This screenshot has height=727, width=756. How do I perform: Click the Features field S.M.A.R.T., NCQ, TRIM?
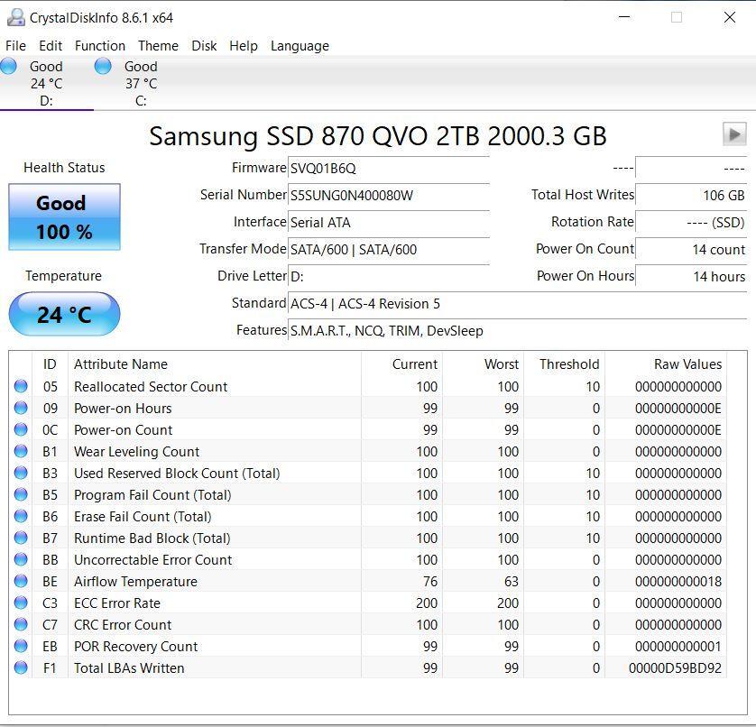pyautogui.click(x=517, y=331)
